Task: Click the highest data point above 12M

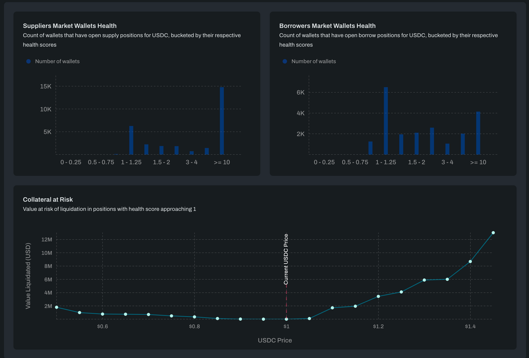Action: [x=493, y=233]
